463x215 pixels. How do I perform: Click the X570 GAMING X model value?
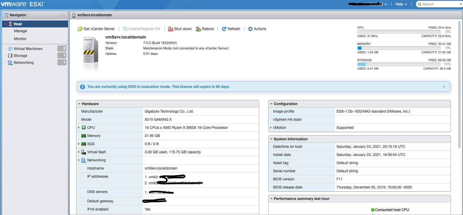coord(158,120)
